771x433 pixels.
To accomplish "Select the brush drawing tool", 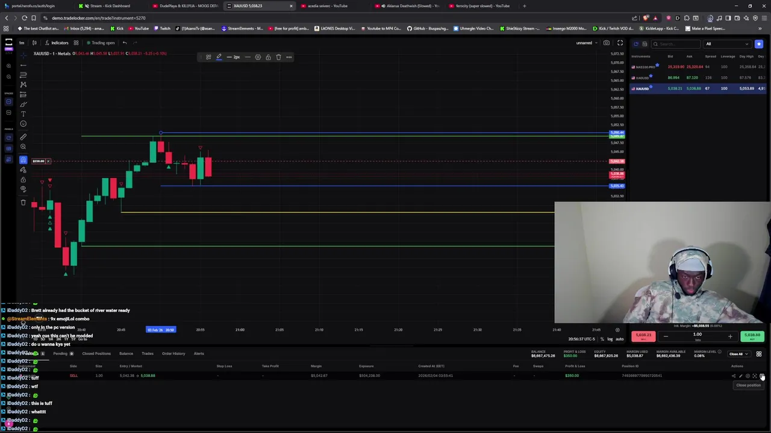I will tap(23, 104).
